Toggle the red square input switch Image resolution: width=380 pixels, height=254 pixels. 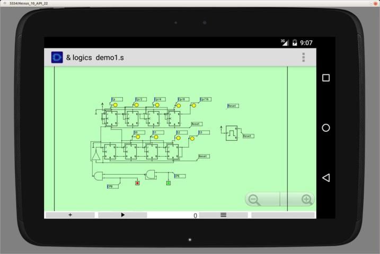pos(137,183)
